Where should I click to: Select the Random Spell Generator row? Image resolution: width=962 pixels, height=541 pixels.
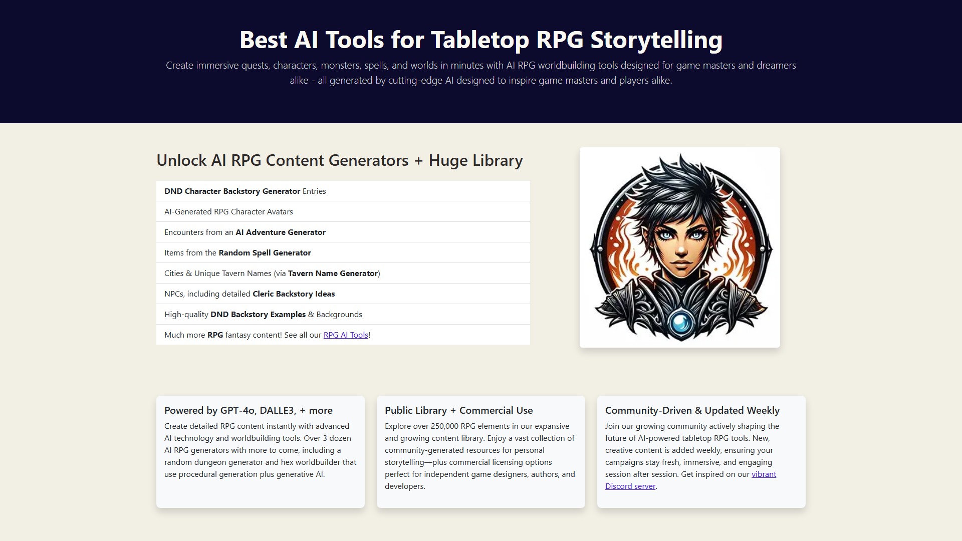point(343,252)
